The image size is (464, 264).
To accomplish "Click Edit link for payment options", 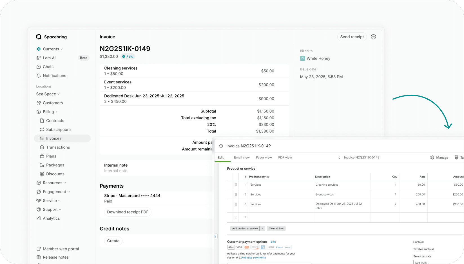I will point(273,242).
